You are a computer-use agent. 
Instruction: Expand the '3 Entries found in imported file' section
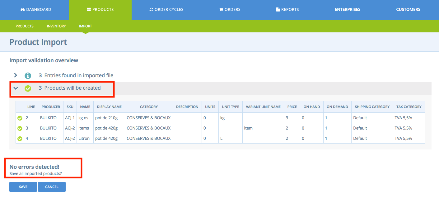16,75
